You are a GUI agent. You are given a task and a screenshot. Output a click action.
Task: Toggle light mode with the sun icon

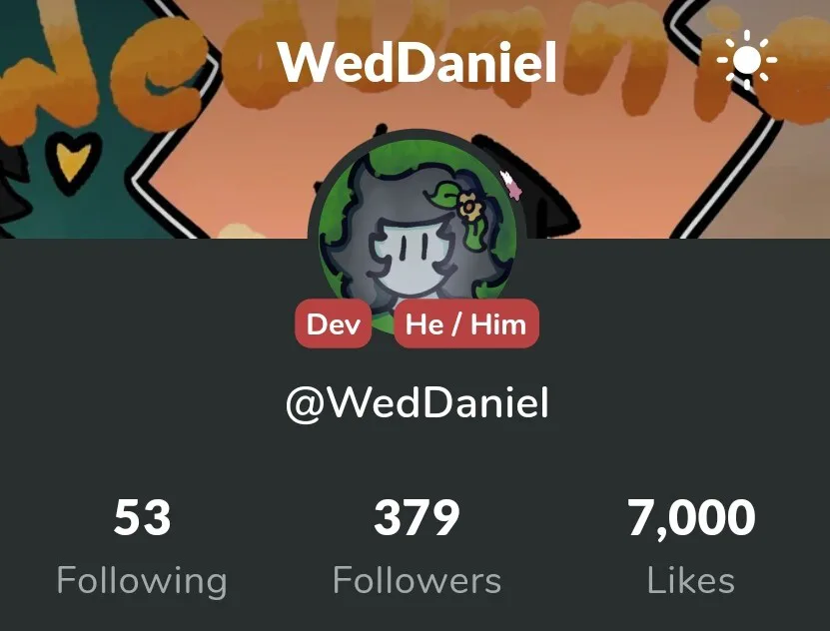tap(747, 60)
